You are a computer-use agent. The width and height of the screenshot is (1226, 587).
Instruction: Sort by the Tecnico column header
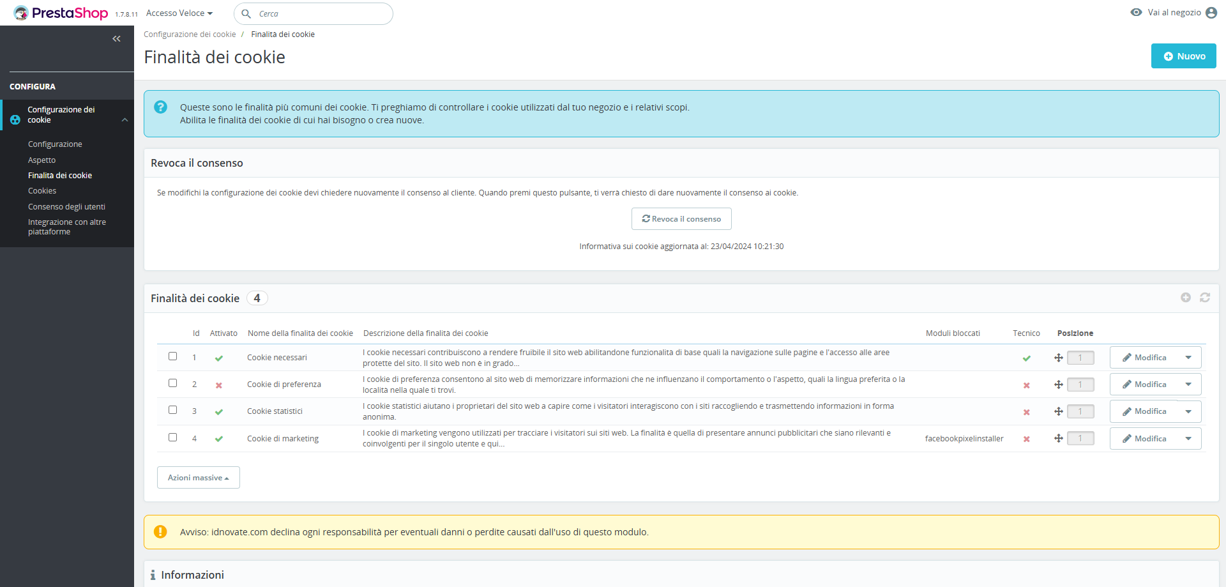click(1026, 333)
